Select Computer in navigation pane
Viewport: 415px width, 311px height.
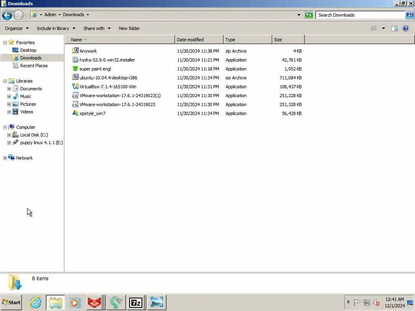[26, 127]
